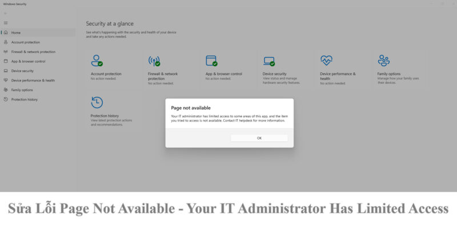Open the Device performance & health heart icon
This screenshot has width=457, height=228.
point(326,60)
